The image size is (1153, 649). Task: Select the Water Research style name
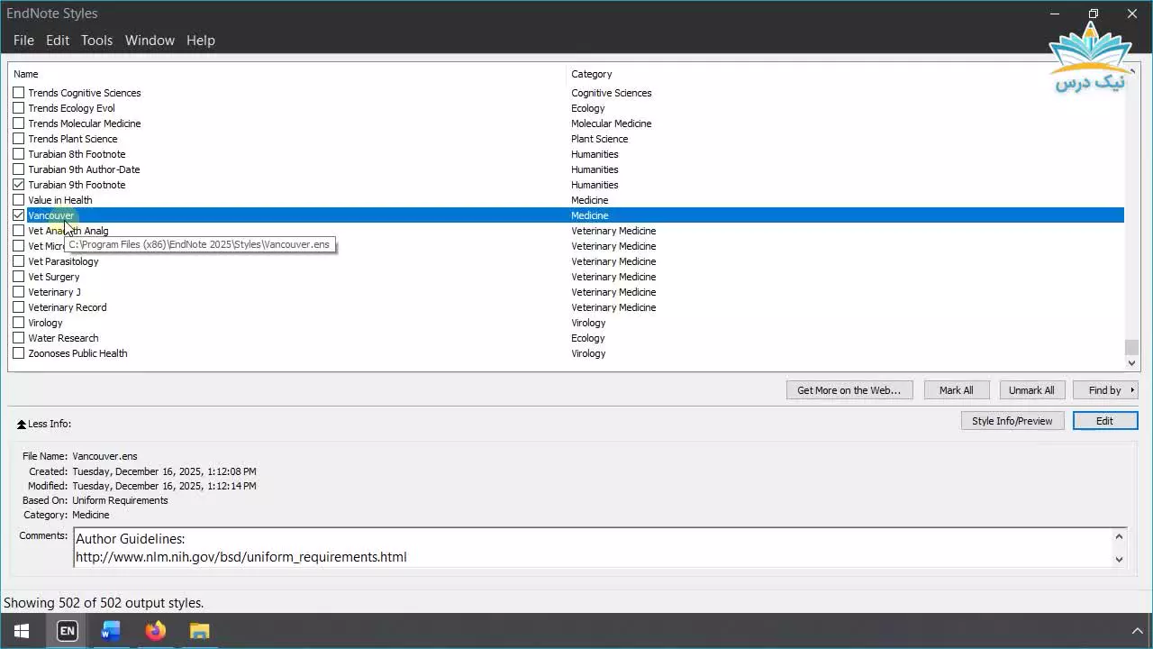pyautogui.click(x=63, y=338)
